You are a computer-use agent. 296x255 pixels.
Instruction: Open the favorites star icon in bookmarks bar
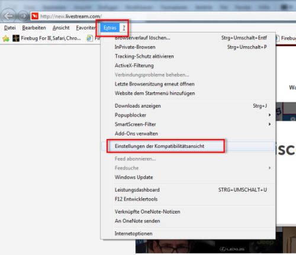point(6,38)
